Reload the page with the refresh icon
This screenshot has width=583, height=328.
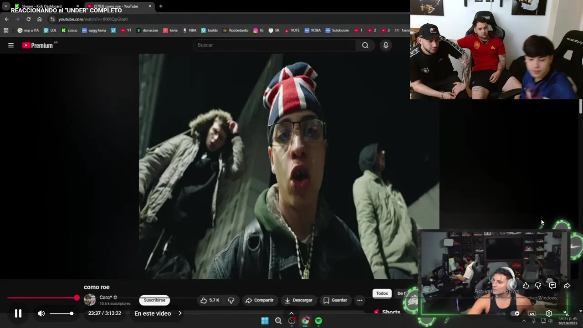click(x=28, y=19)
